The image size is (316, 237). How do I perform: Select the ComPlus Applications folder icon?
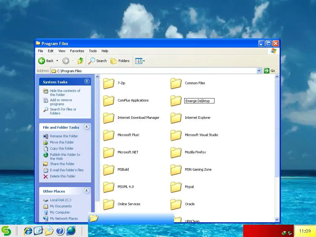coord(109,101)
